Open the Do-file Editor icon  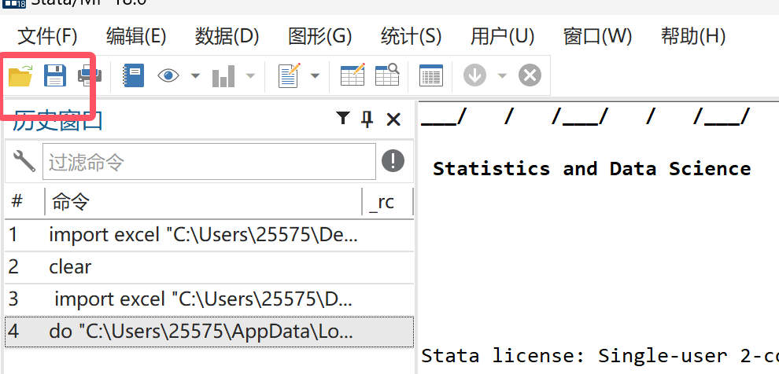[289, 76]
